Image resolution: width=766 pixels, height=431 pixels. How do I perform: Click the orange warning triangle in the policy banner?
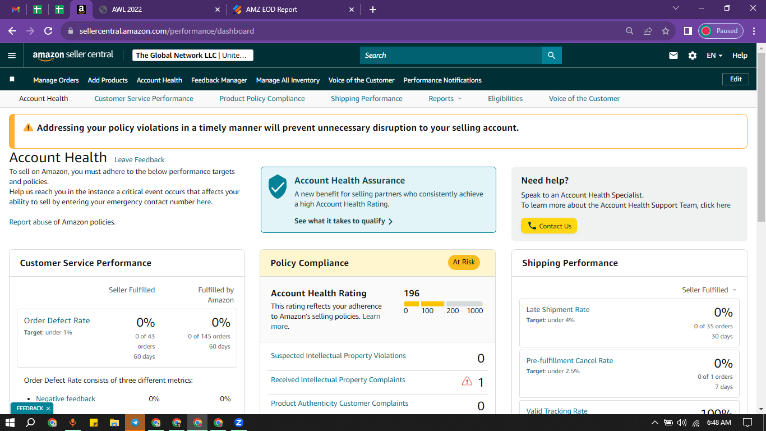[x=28, y=128]
